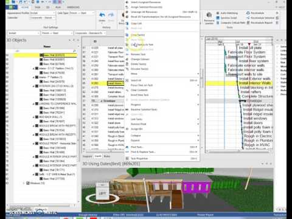The height and width of the screenshot is (219, 292).
Task: Choose Unassign All Resources menu entry
Action: pos(162,12)
